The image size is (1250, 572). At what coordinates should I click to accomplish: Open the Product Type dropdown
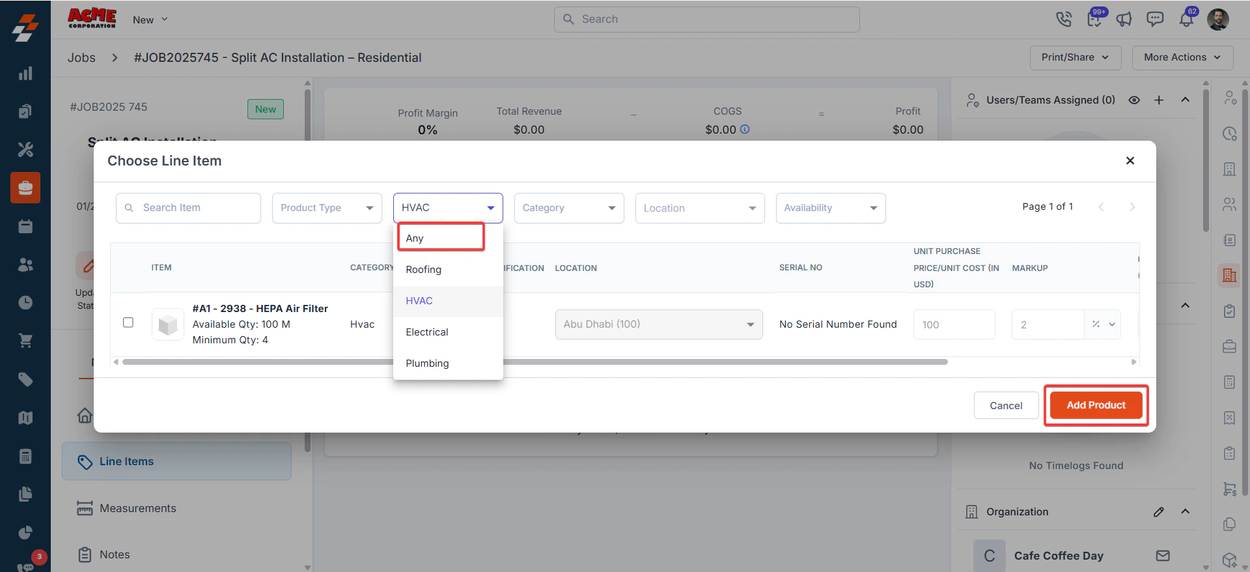327,208
